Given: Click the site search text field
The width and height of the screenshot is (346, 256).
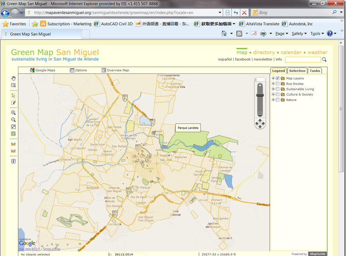Looking at the screenshot, I should [x=303, y=59].
